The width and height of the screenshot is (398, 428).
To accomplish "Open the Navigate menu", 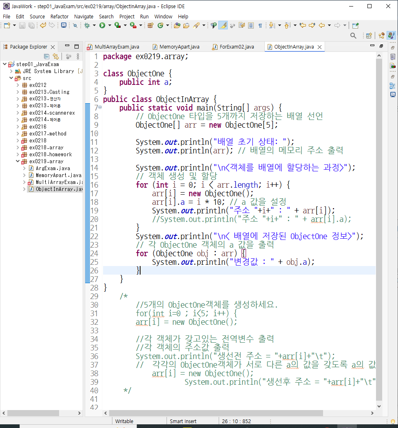I will coord(84,16).
